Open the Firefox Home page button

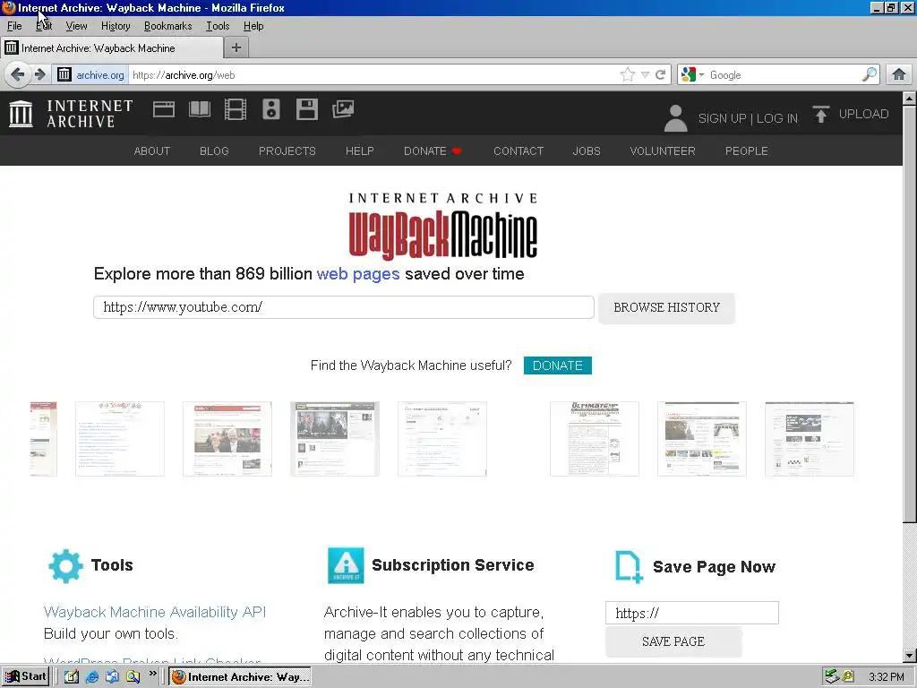(x=899, y=75)
